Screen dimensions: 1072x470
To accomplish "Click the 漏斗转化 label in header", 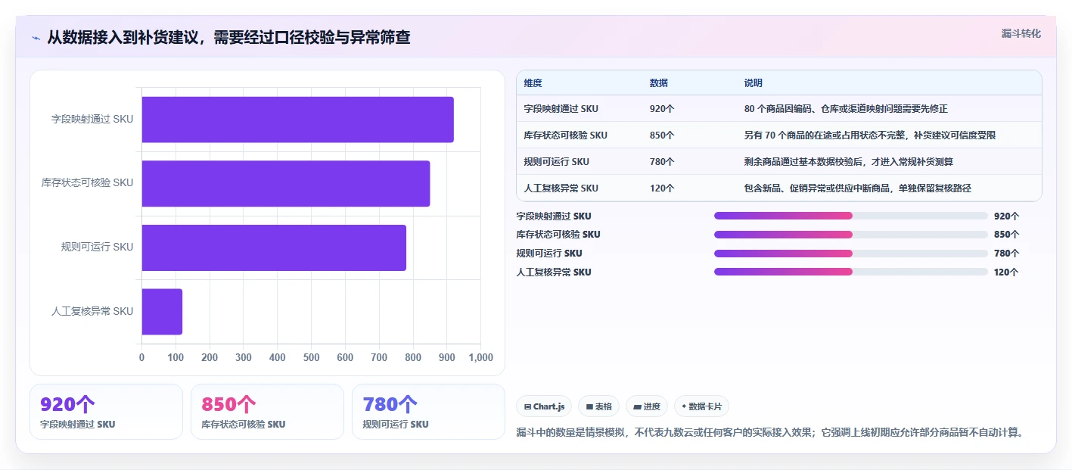I will point(1021,33).
